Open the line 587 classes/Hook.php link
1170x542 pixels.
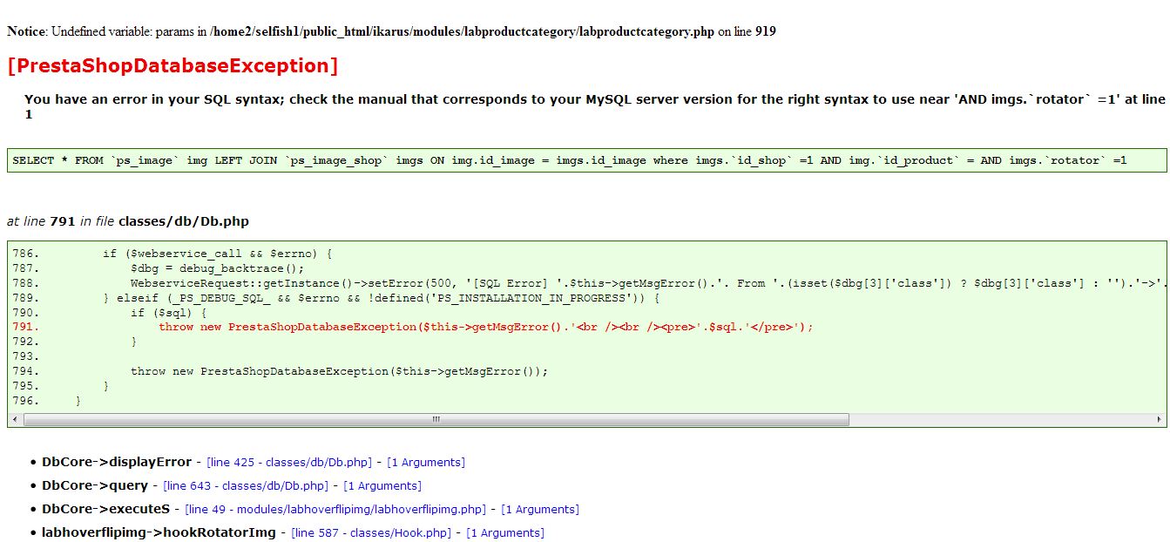click(371, 533)
